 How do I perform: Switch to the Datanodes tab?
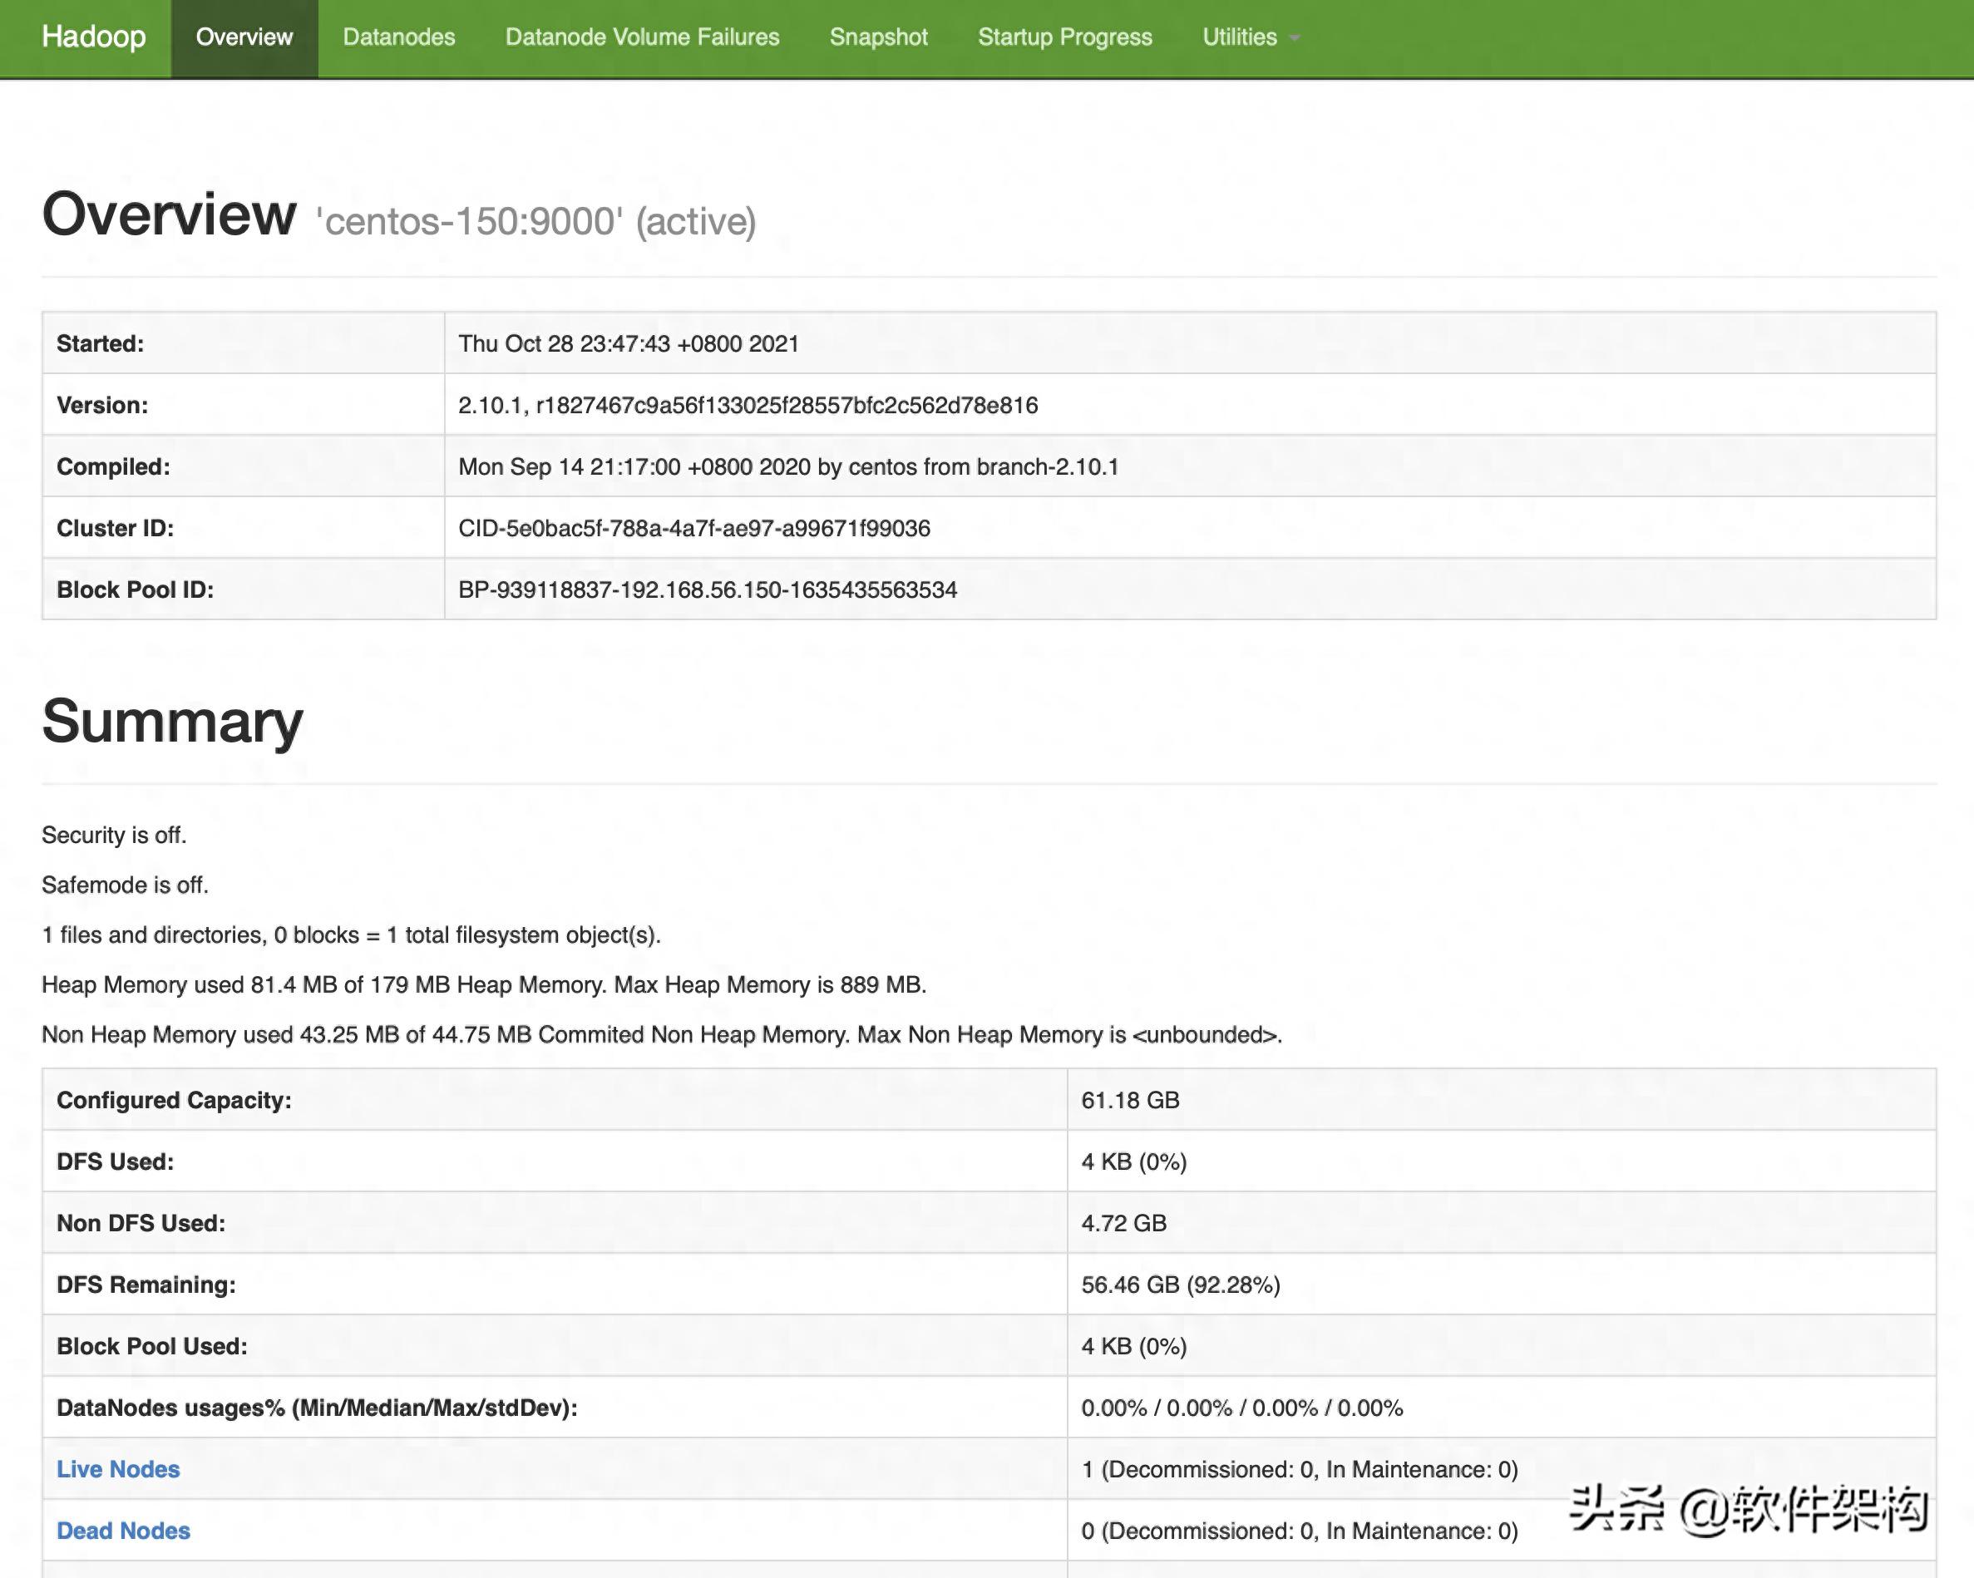pos(398,37)
